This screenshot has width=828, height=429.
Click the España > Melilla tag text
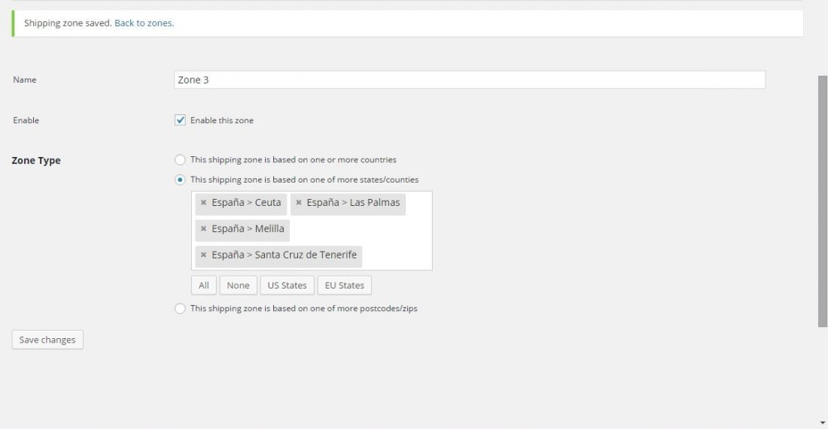(x=248, y=228)
